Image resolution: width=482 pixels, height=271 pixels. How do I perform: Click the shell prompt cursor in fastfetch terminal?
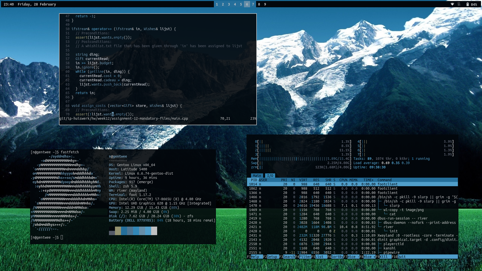(62, 237)
